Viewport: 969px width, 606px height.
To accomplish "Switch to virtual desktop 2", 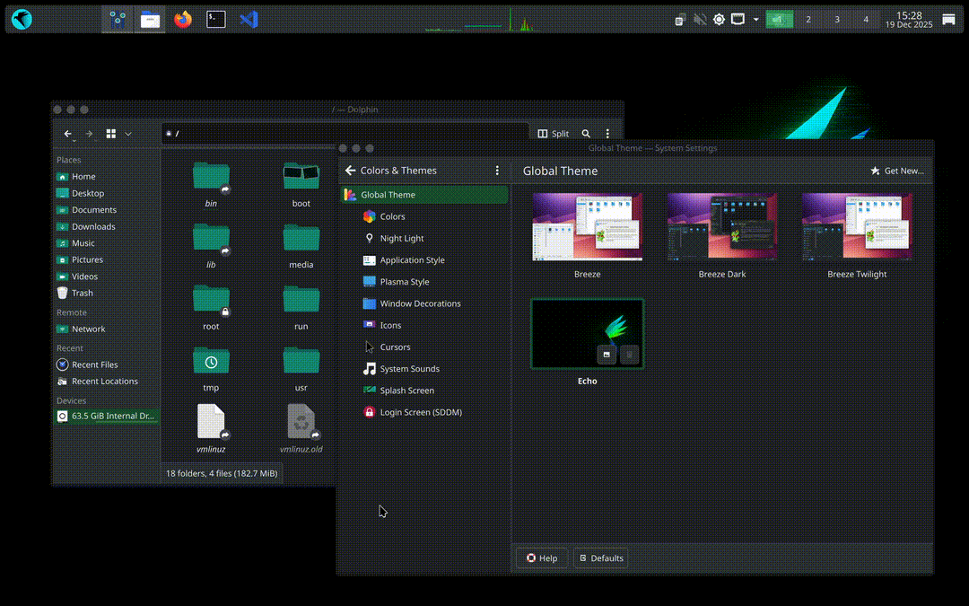I will pyautogui.click(x=810, y=18).
